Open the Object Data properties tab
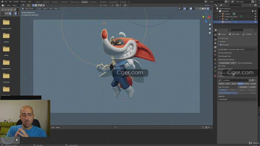 tap(215, 71)
